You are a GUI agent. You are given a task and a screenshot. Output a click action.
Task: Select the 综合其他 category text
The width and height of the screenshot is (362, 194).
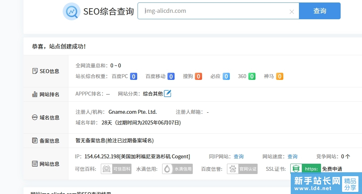click(153, 94)
